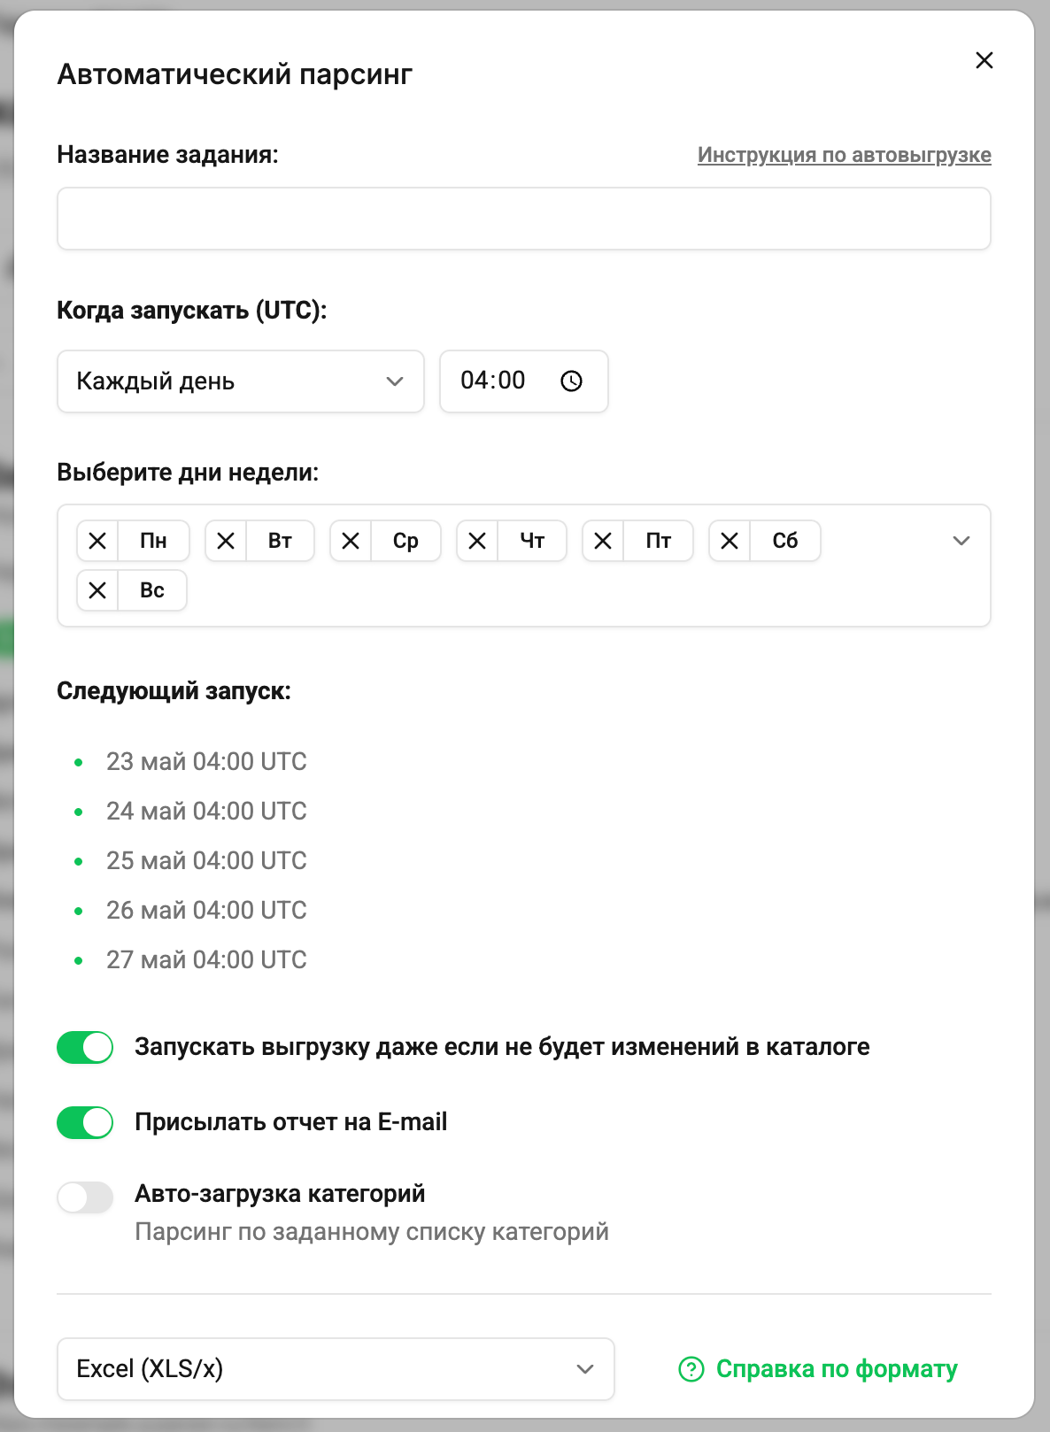
Task: Select 24 май 04:00 UTC entry
Action: [x=206, y=812]
